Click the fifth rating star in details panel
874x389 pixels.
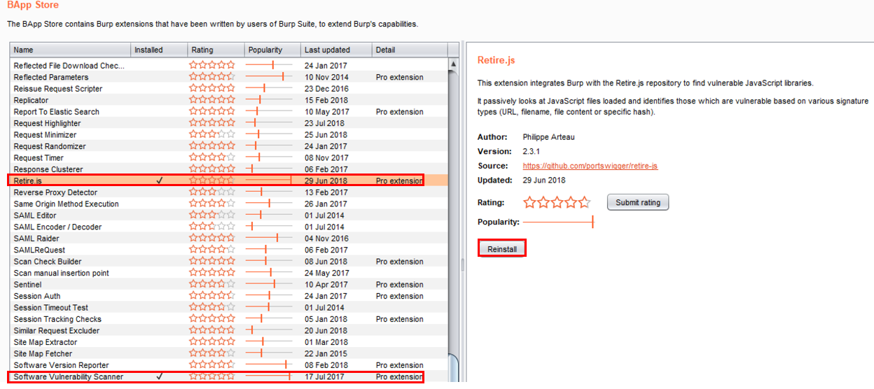(x=584, y=203)
